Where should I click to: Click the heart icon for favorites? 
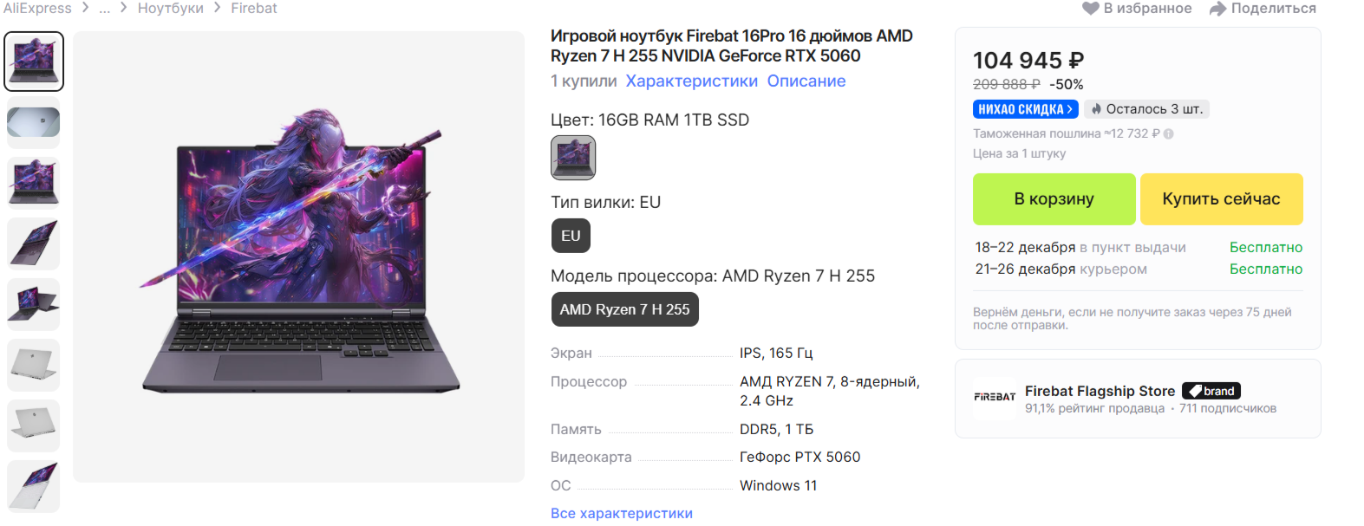pos(1090,9)
